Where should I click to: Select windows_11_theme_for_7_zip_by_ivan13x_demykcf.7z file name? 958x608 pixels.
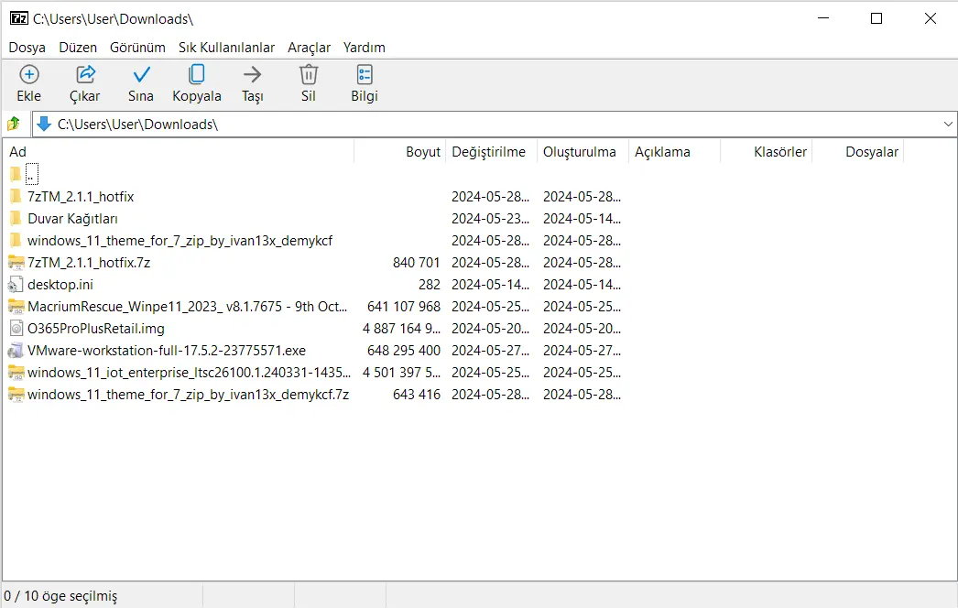click(188, 395)
